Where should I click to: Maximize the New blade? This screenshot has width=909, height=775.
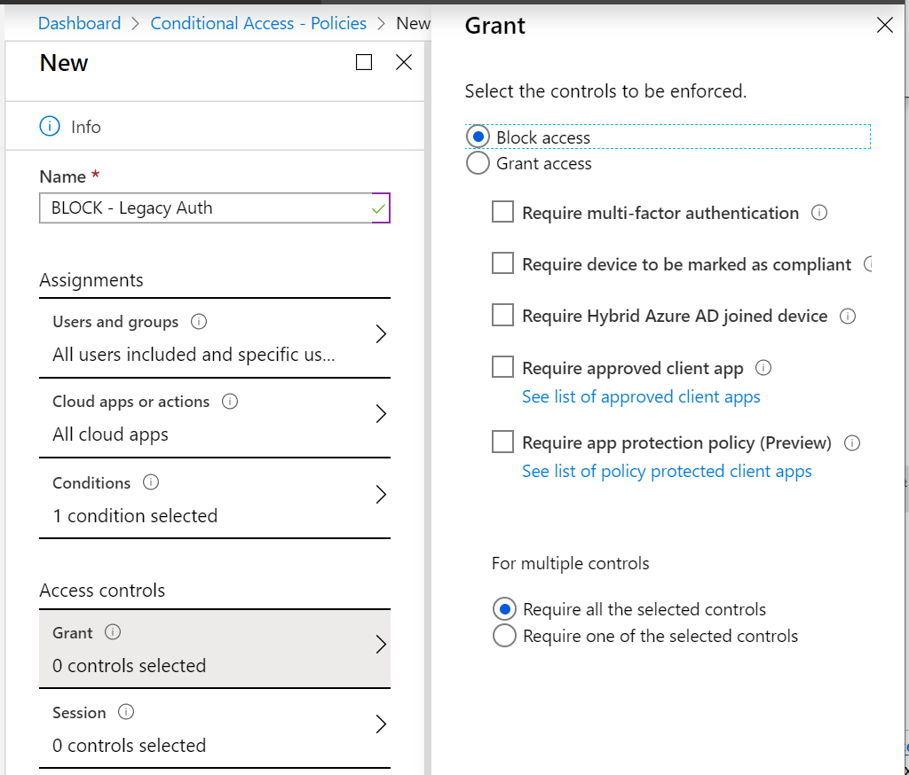point(364,62)
